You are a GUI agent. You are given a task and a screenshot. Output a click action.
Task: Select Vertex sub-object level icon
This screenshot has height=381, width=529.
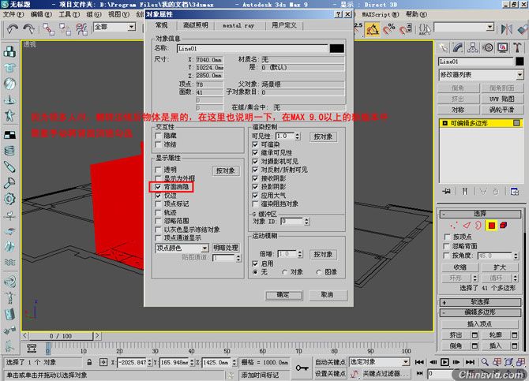454,226
